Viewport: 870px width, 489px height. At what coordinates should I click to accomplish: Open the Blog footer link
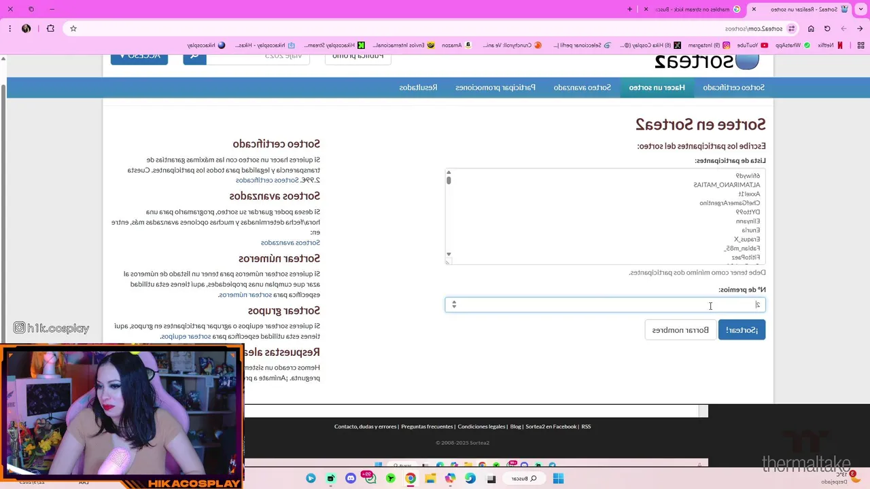coord(515,427)
